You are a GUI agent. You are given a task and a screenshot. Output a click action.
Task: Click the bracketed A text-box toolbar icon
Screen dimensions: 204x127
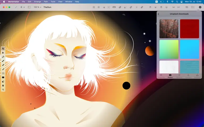click(109, 7)
